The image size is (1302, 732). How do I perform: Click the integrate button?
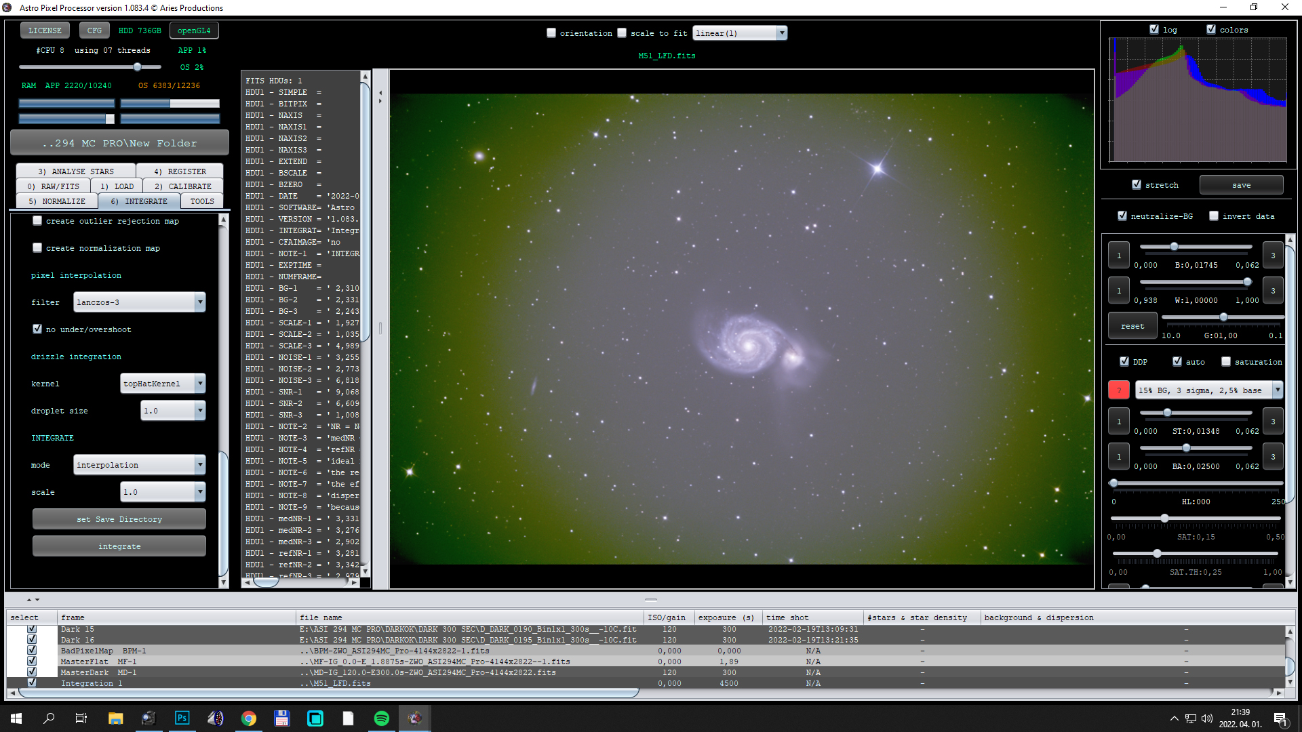119,546
